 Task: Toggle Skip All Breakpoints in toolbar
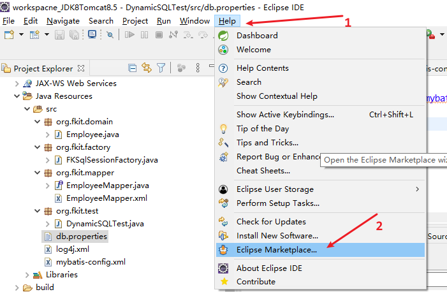point(110,35)
